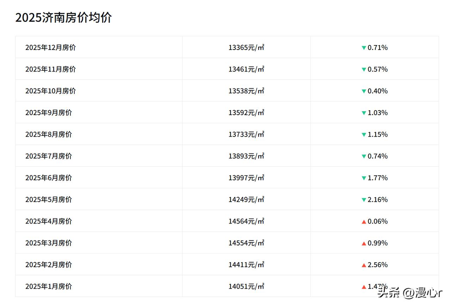Click the 2025年8月房价 label
The width and height of the screenshot is (451, 307).
(x=49, y=134)
